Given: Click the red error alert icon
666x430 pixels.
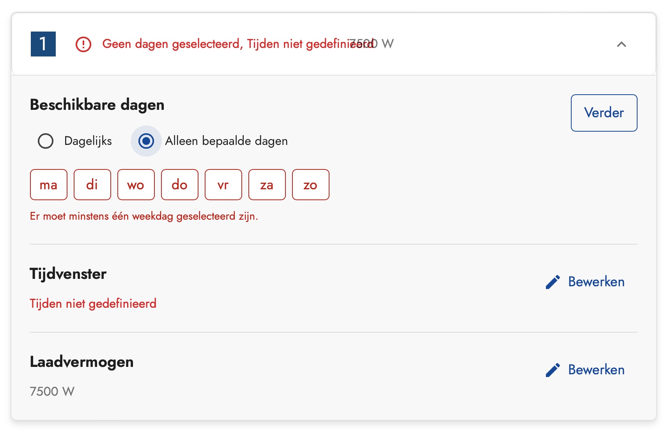Looking at the screenshot, I should (x=84, y=44).
